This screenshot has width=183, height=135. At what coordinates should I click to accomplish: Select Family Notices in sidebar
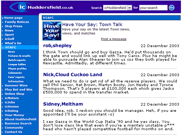(x=17, y=22)
